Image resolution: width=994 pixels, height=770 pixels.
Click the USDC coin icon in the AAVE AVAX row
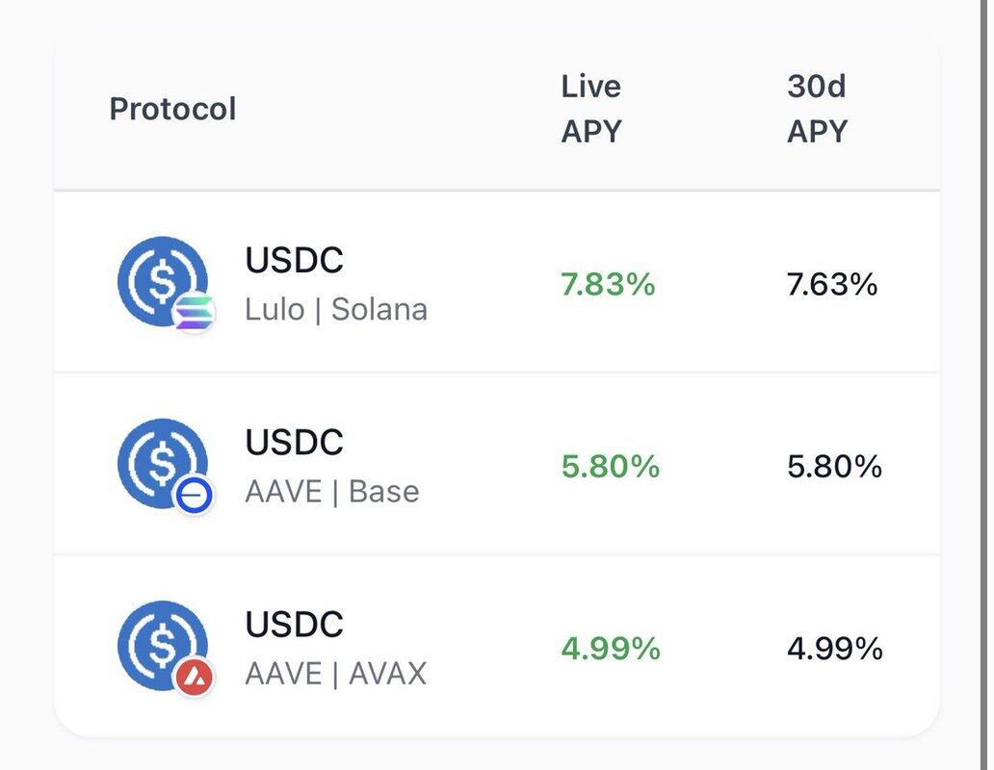[x=161, y=644]
